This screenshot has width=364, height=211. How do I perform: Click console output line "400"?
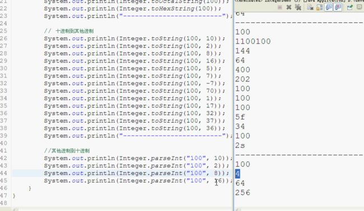point(242,70)
